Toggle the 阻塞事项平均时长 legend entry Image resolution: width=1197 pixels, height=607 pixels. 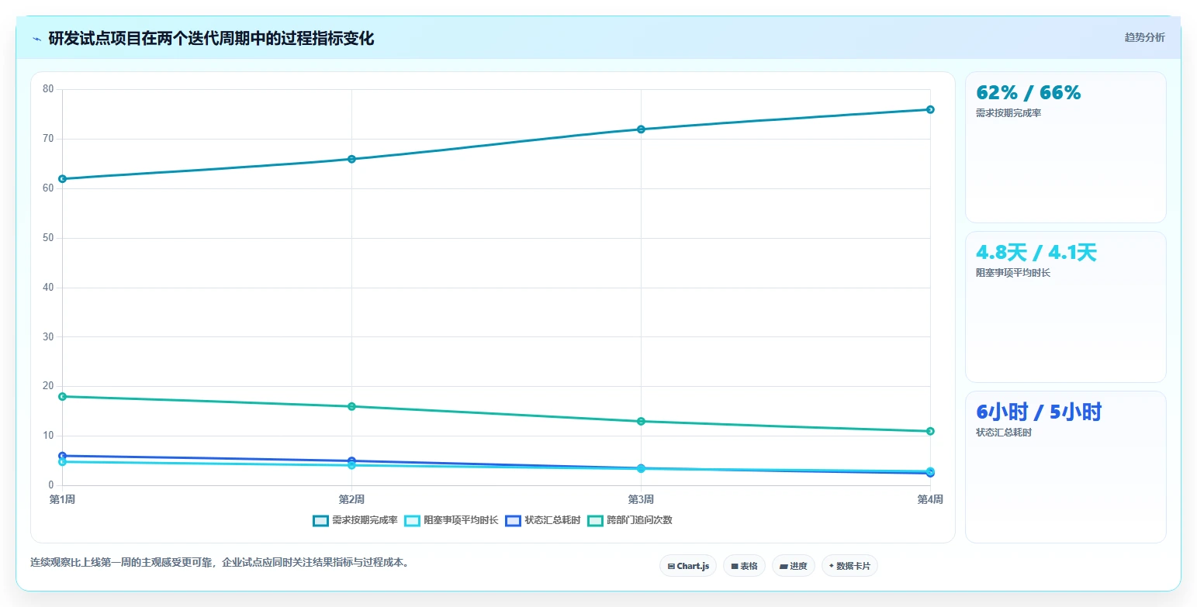451,520
